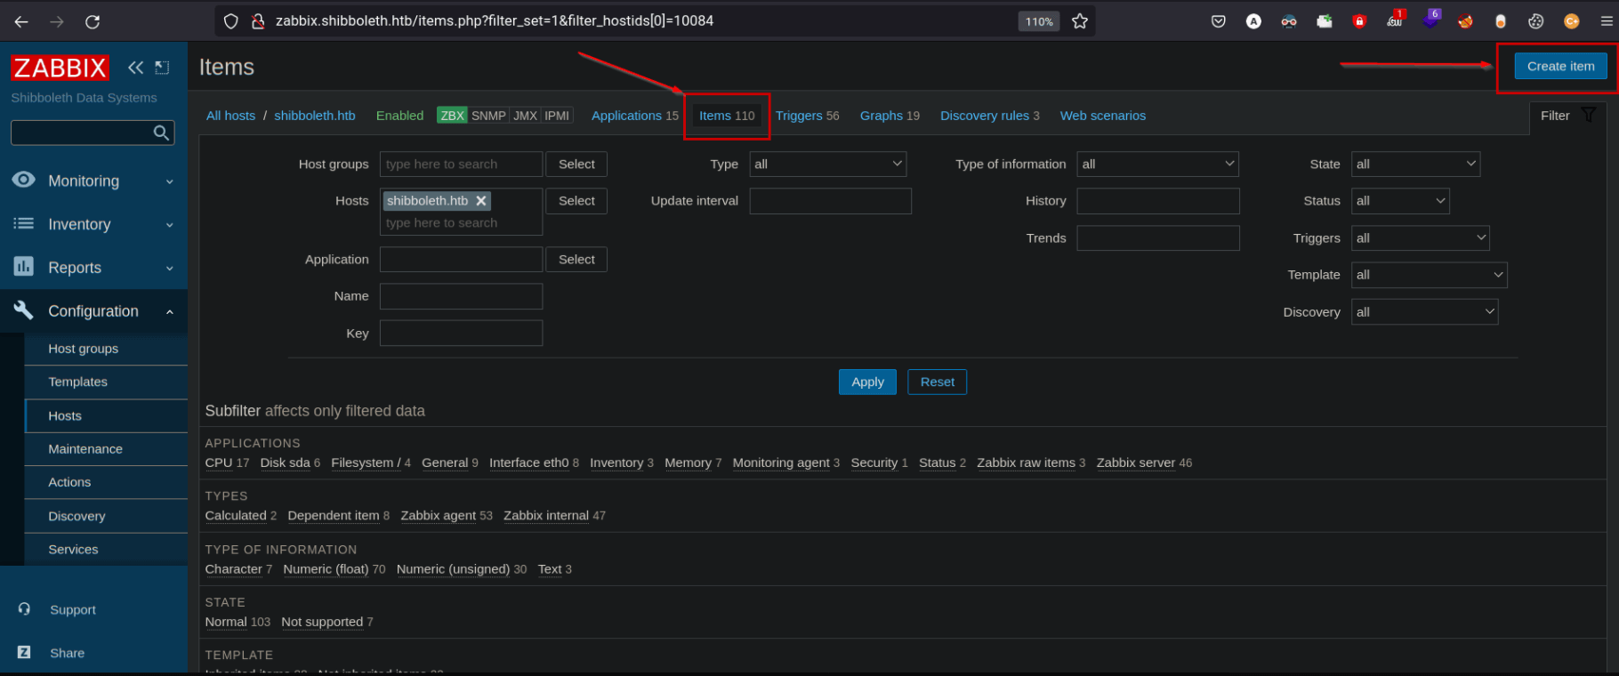Open the Type dropdown
Screen dimensions: 1619x676
pyautogui.click(x=828, y=164)
